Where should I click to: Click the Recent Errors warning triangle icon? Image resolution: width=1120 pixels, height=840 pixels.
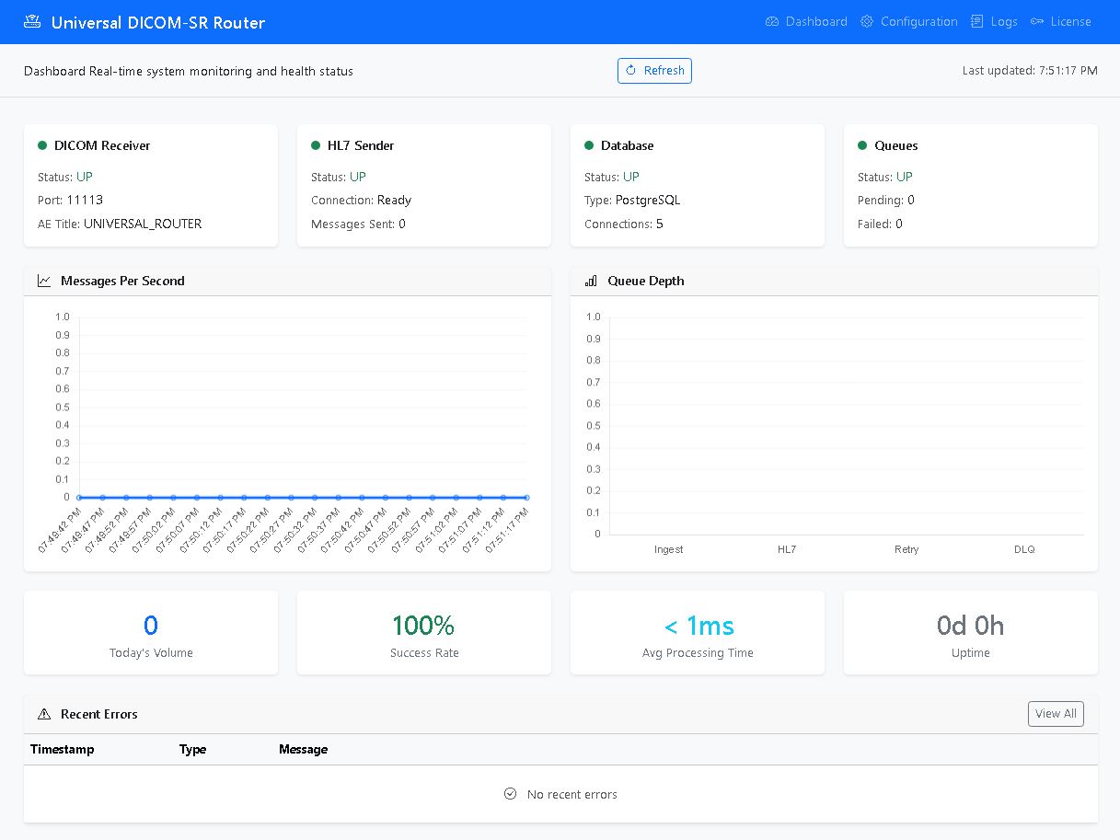[x=44, y=714]
